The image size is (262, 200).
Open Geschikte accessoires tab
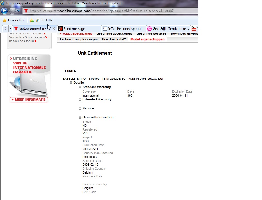[114, 34]
